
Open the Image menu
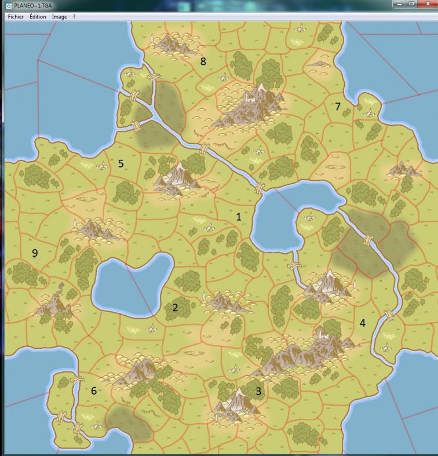(59, 17)
